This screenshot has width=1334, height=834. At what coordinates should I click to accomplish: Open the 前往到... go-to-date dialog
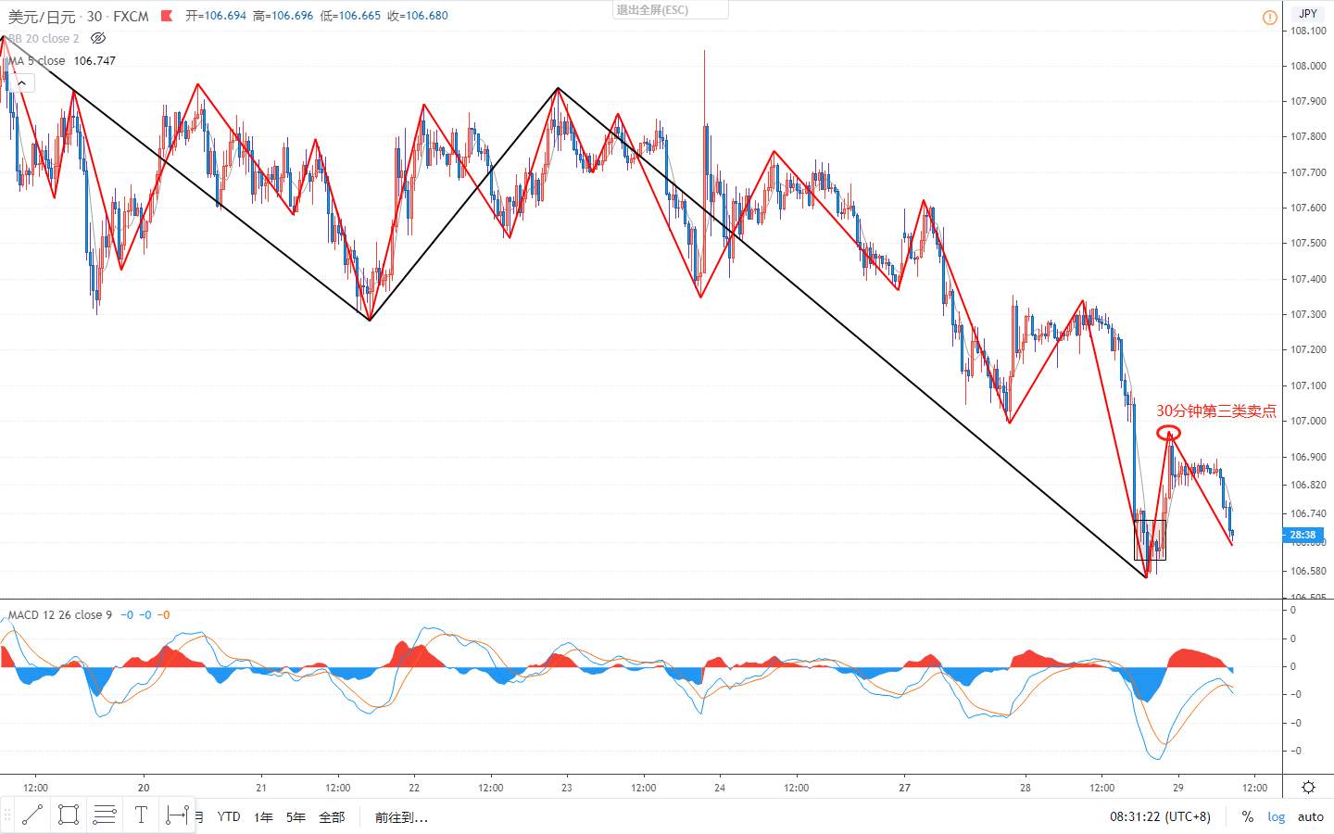[x=401, y=817]
